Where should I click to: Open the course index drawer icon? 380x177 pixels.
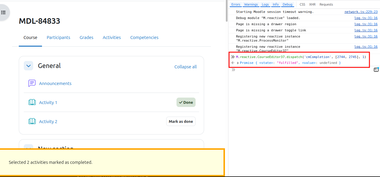click(x=4, y=12)
